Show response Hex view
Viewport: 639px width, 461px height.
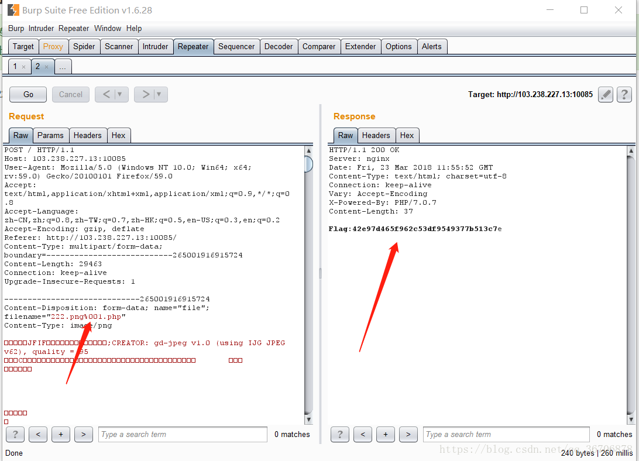pos(407,135)
